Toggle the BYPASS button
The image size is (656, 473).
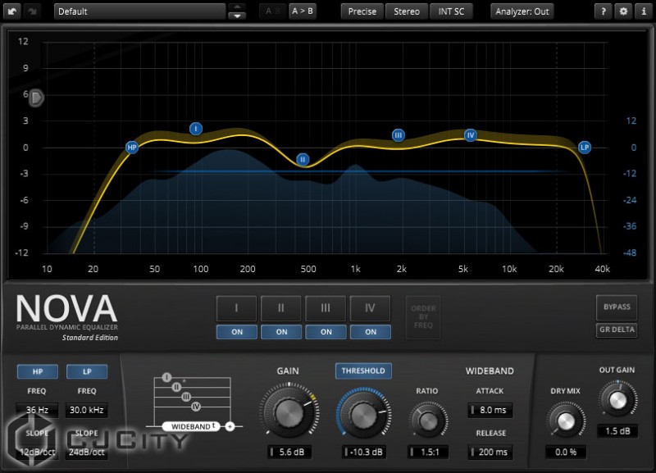point(617,307)
